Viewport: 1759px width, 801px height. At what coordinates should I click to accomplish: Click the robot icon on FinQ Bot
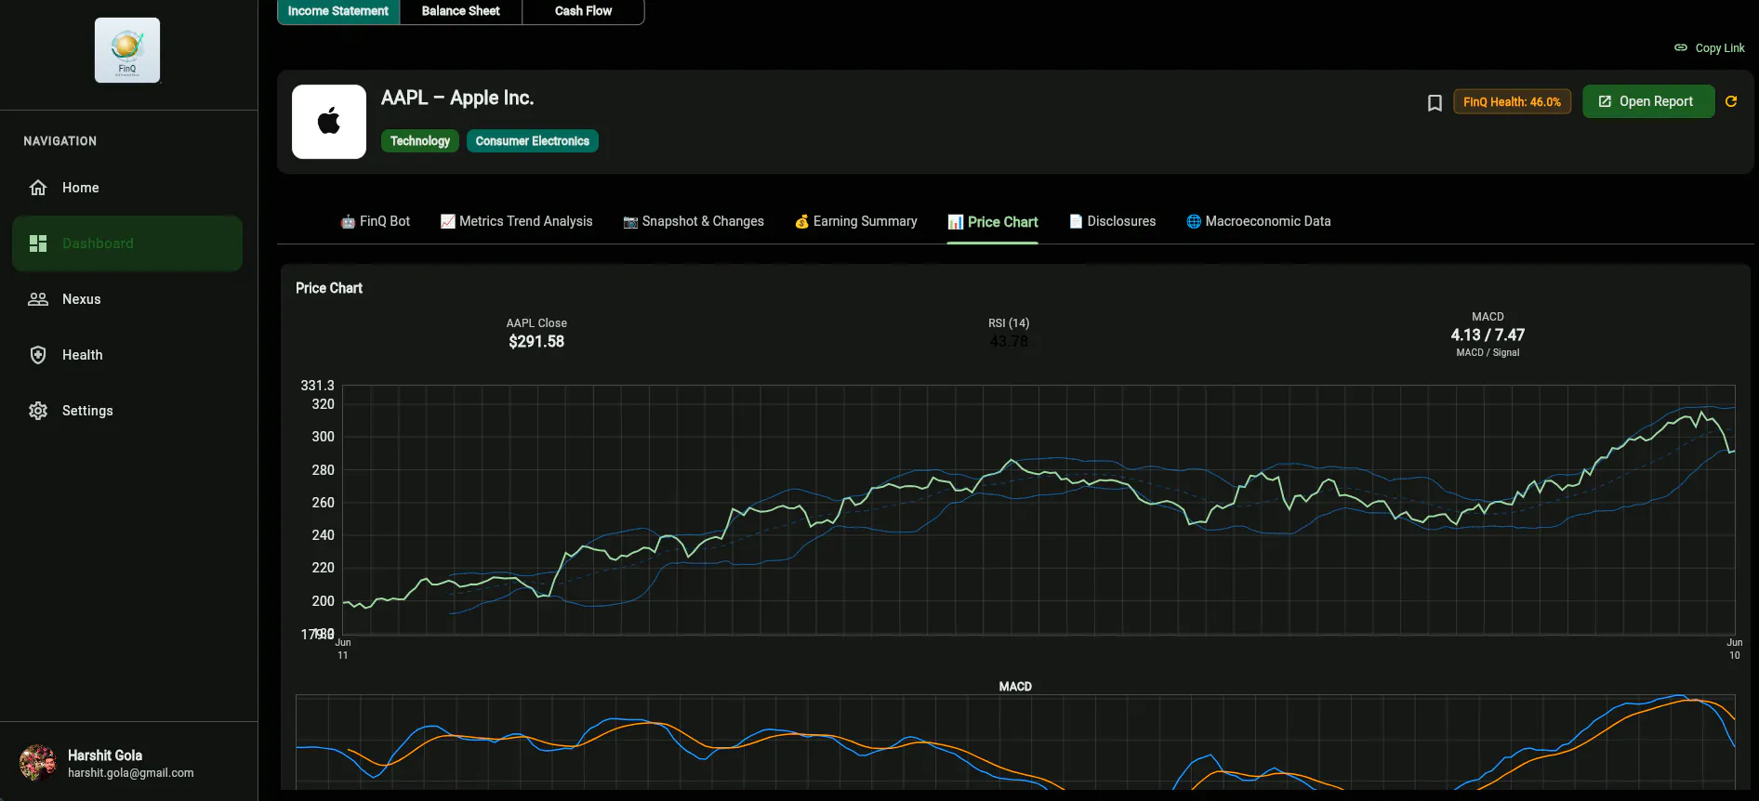(x=348, y=221)
